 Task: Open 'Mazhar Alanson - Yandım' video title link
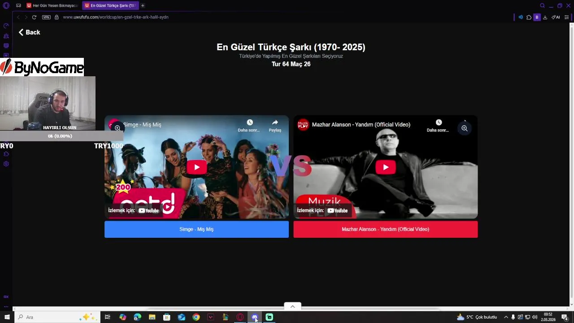point(361,125)
